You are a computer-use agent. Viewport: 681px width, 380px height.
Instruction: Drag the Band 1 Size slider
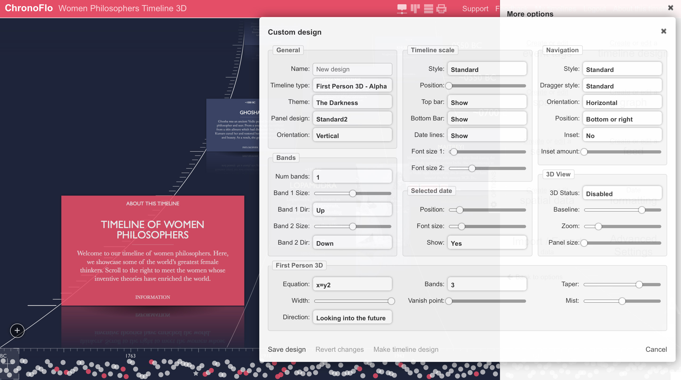click(352, 193)
